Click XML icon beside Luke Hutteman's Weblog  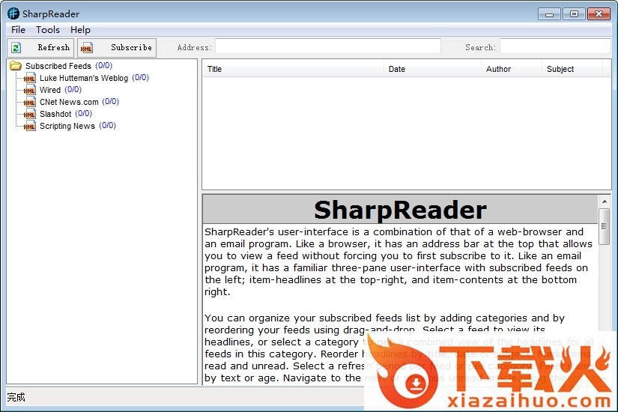(x=29, y=78)
